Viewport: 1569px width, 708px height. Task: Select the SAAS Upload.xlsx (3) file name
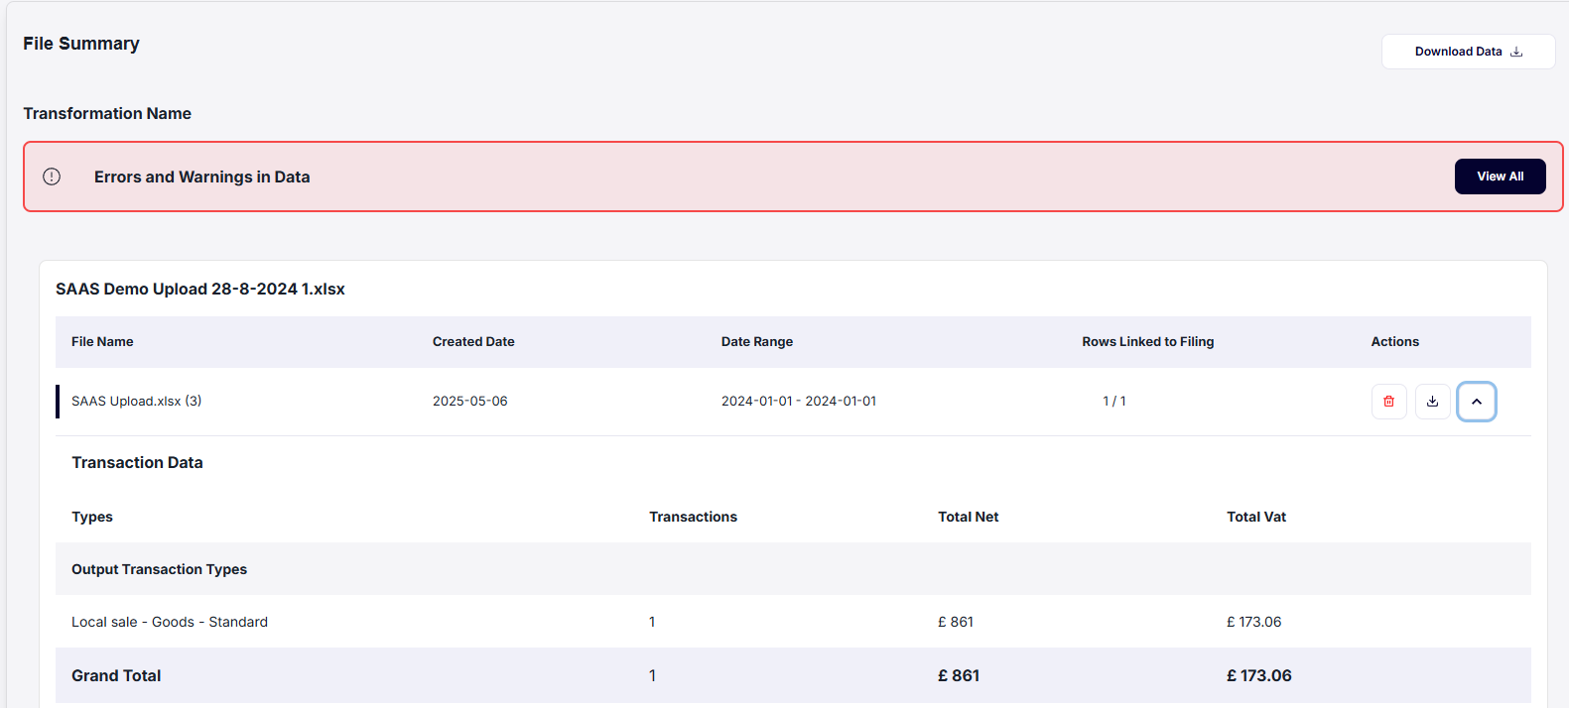(136, 402)
